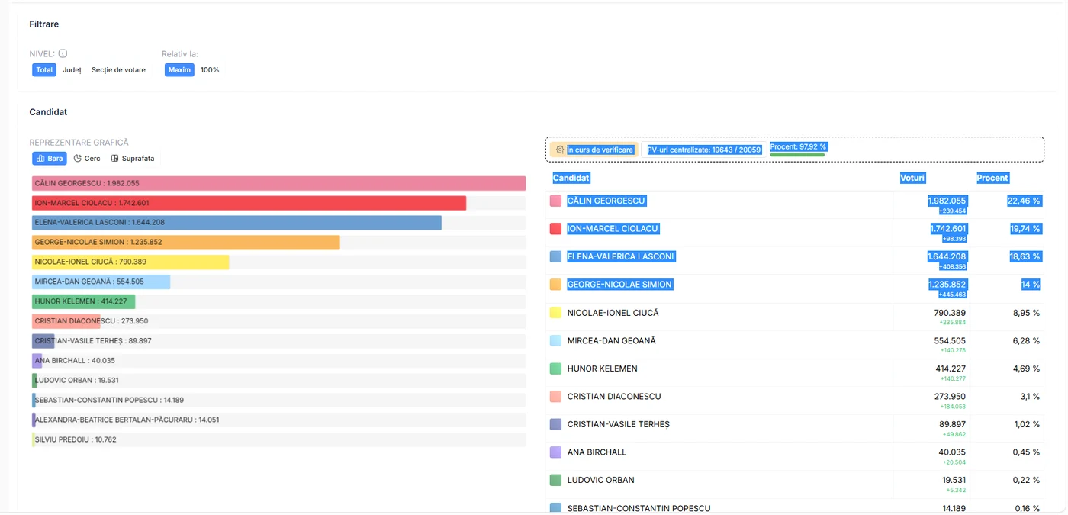Click the info icon next to NIVEL

pos(63,53)
